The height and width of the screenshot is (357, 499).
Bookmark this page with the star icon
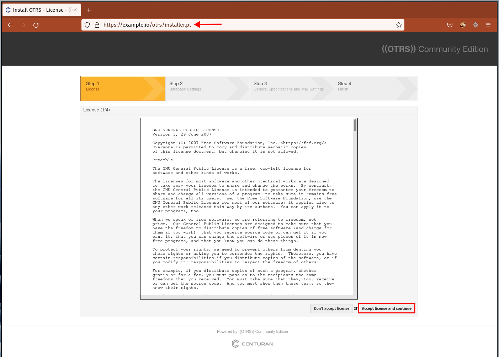399,25
